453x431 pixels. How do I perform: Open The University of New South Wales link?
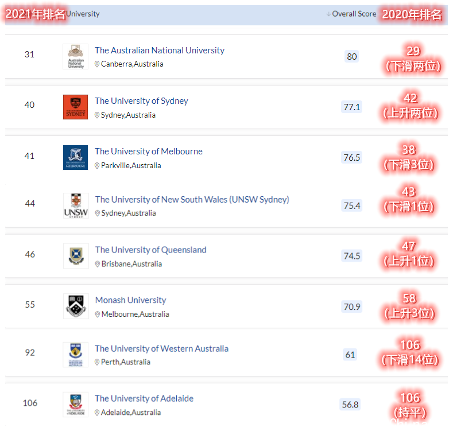pos(192,200)
